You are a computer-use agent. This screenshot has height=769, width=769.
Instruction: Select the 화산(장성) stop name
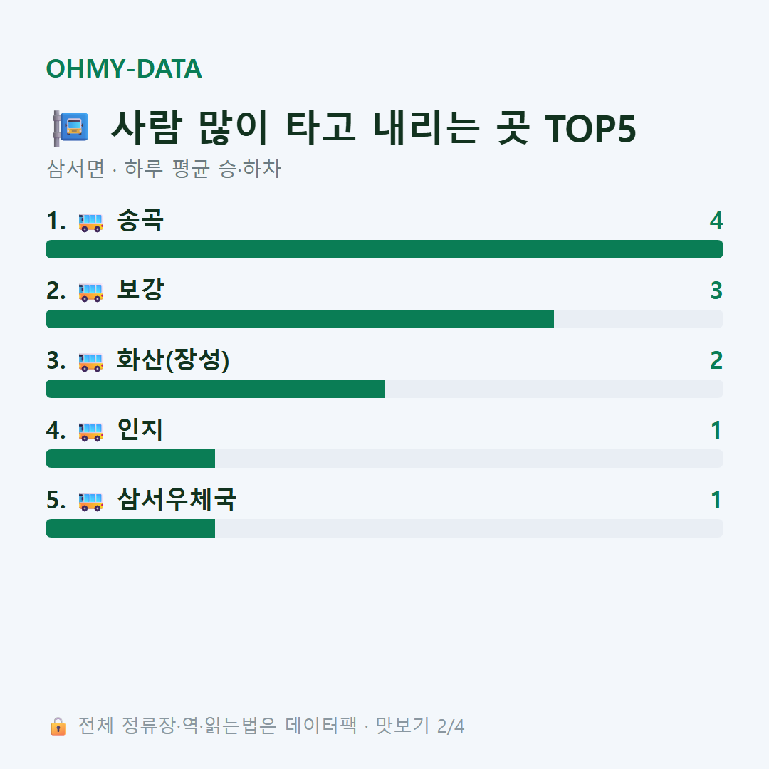[173, 360]
